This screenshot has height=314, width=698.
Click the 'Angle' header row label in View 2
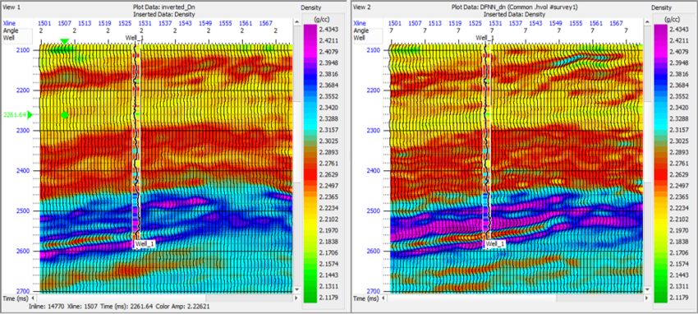[x=360, y=30]
